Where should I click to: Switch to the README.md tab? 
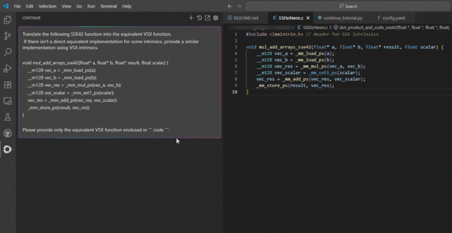tap(245, 18)
